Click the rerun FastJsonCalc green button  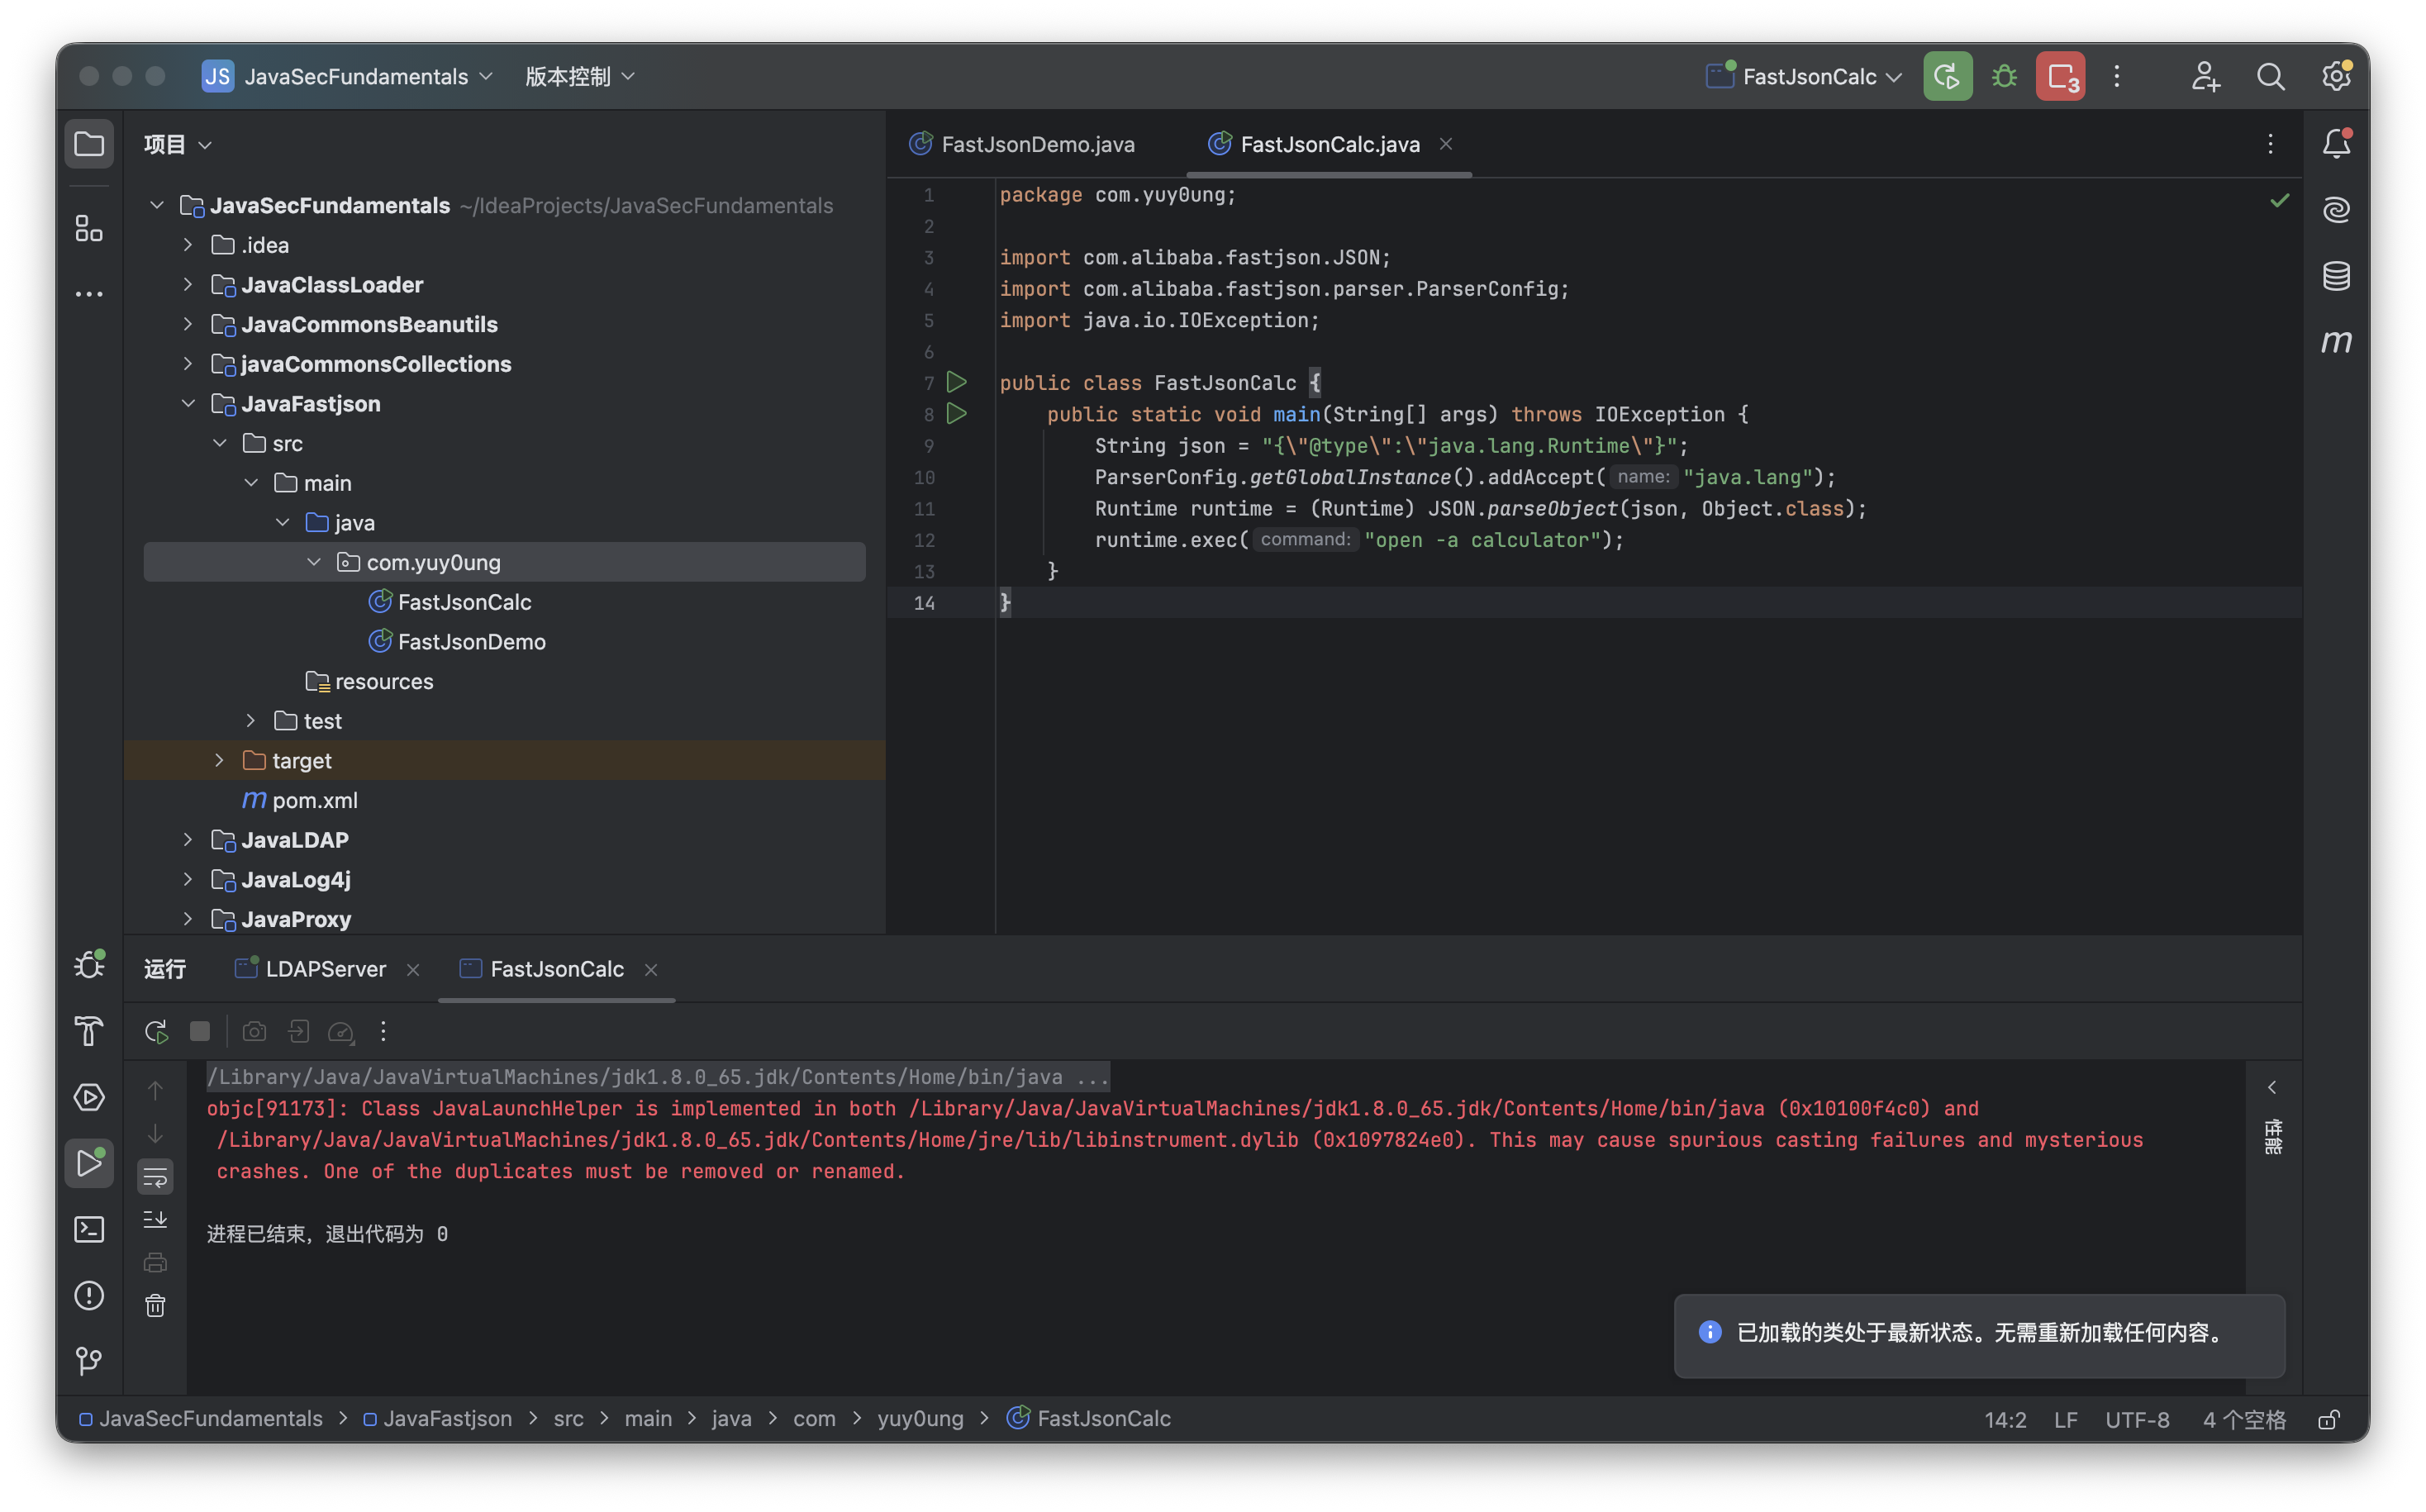[x=1946, y=77]
